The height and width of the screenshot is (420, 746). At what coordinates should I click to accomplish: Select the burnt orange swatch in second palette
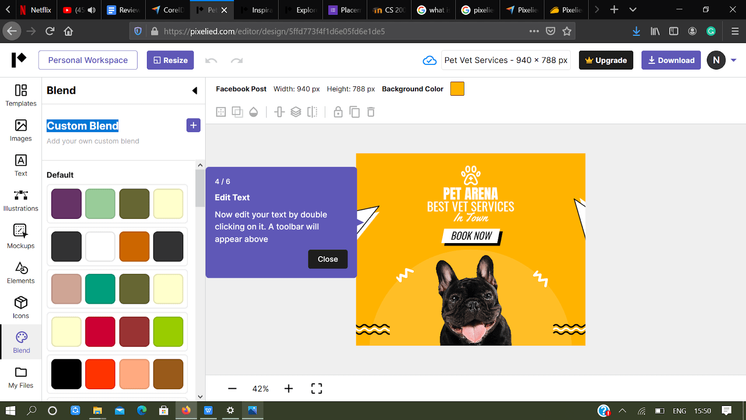click(x=134, y=246)
